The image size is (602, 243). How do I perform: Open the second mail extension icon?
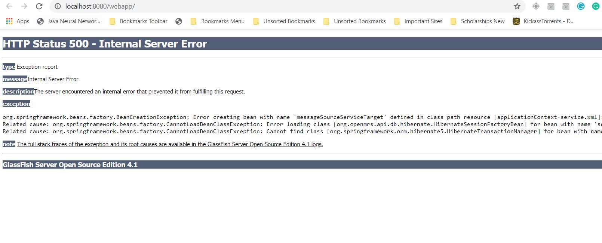click(x=566, y=6)
